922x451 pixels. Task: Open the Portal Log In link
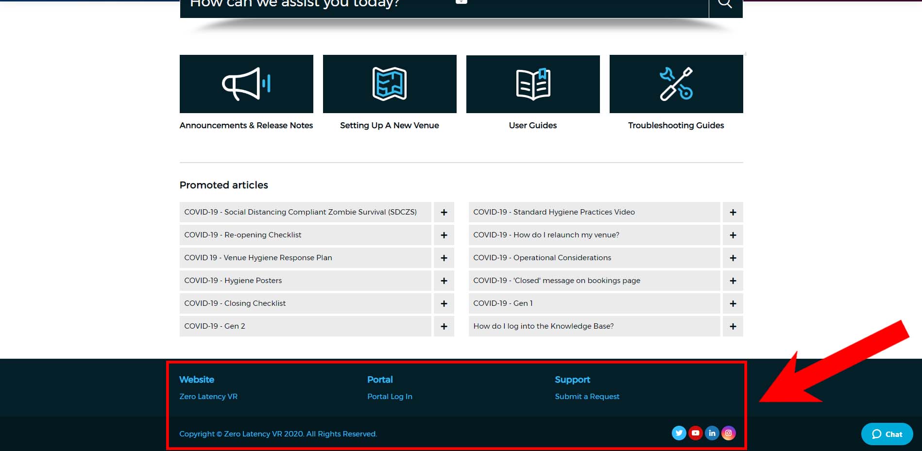(390, 397)
